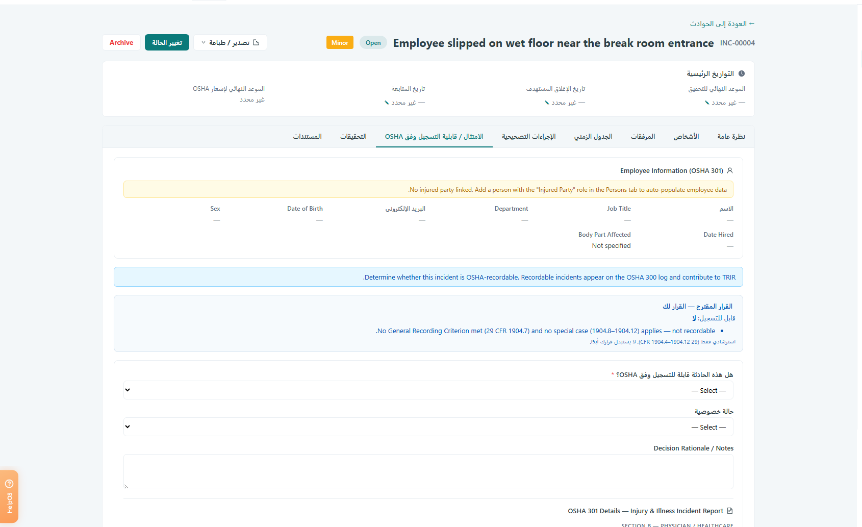Click the Archive button

click(121, 42)
